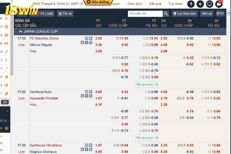Bet FC Machida Zelvia FT 1X2 odds 2.00

coord(99,38)
